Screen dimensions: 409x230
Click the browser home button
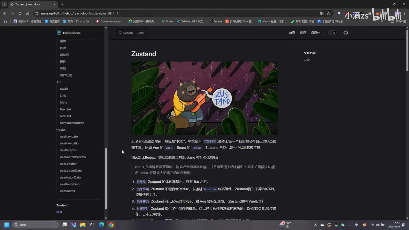27,13
